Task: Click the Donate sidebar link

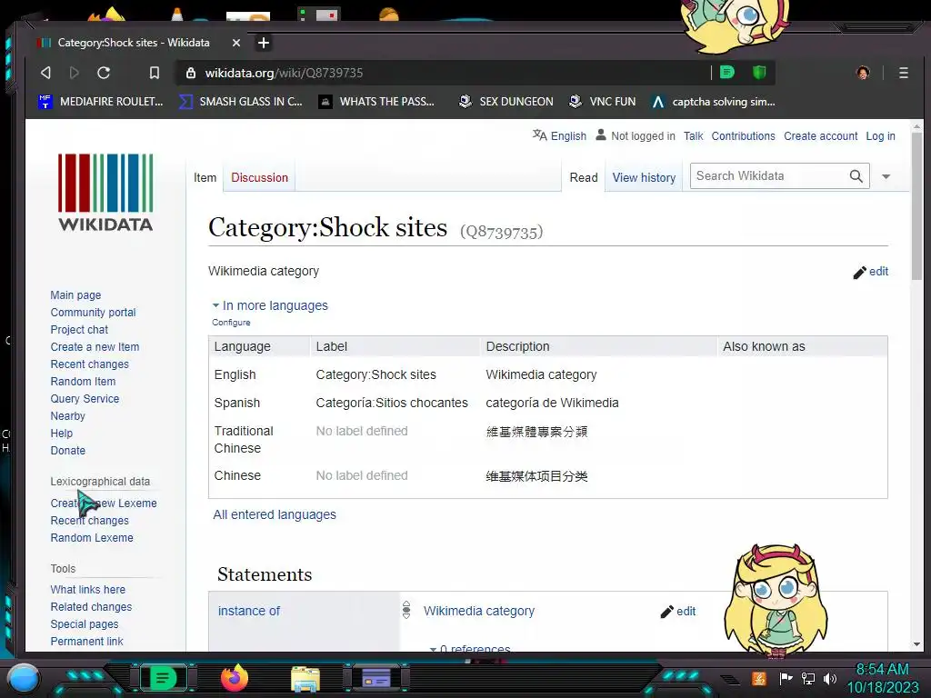Action: pyautogui.click(x=67, y=450)
